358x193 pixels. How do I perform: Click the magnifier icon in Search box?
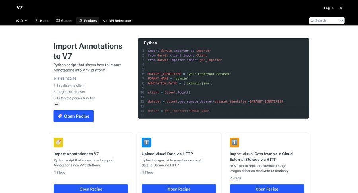point(312,20)
